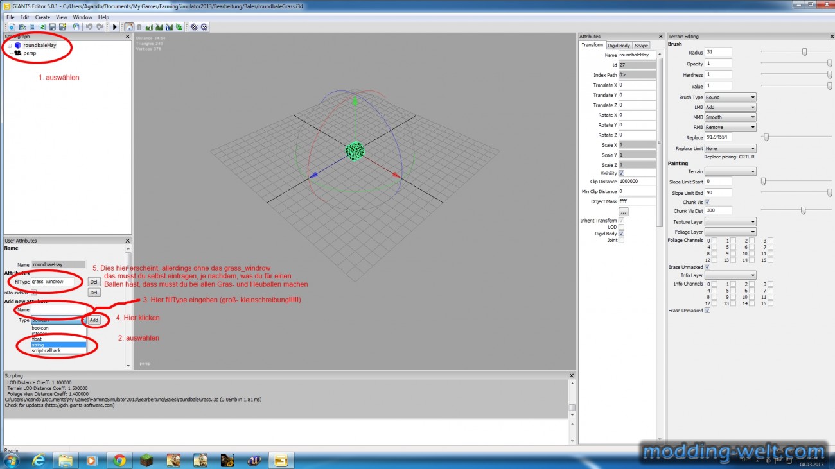Toggle Foliage Channels checkbox 0
This screenshot has width=835, height=469.
[x=714, y=240]
